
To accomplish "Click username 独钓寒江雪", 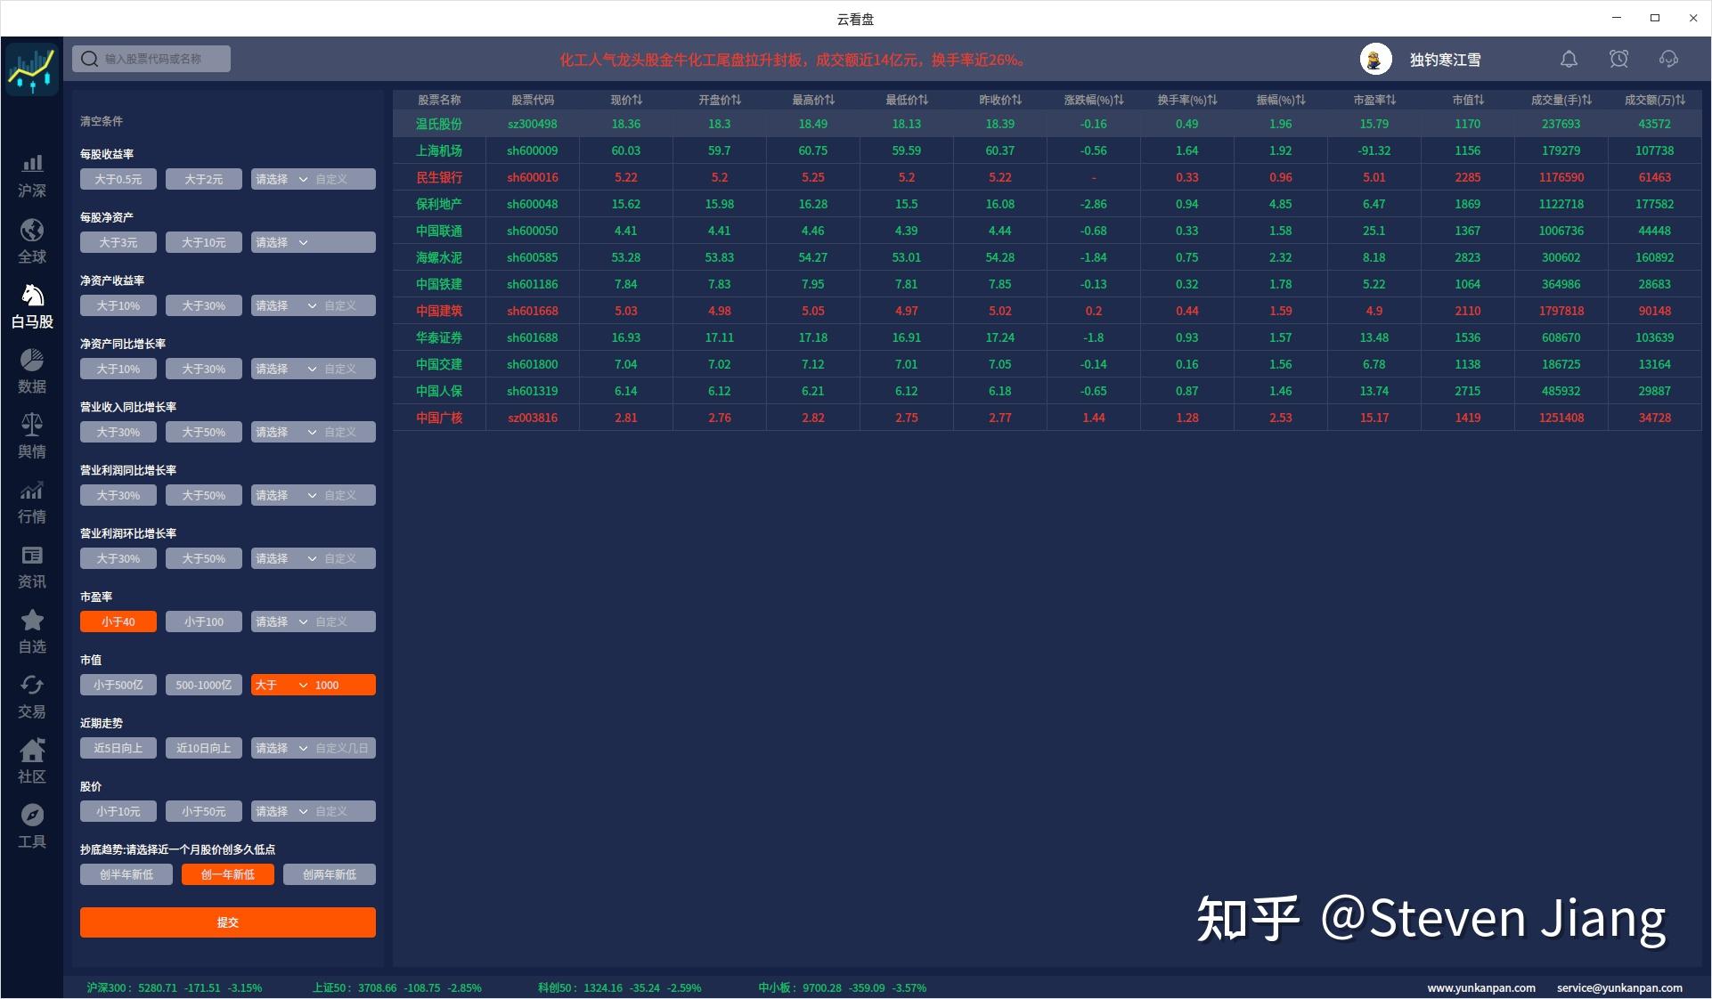I will pos(1445,60).
